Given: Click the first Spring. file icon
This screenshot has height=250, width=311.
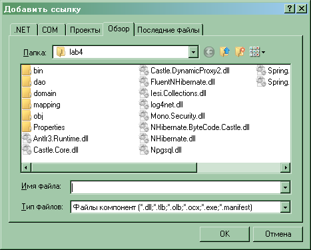Looking at the screenshot, I should (x=261, y=71).
